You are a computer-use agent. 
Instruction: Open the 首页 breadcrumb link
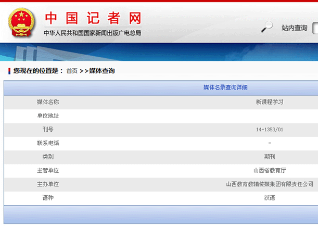(x=72, y=71)
